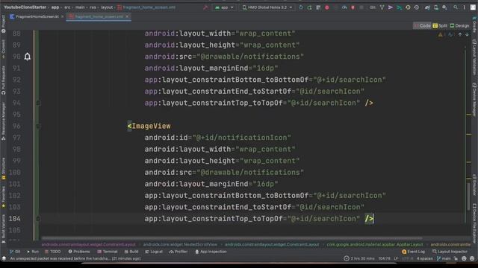Click the 'main' path breadcrumb
The image size is (478, 268).
[80, 7]
